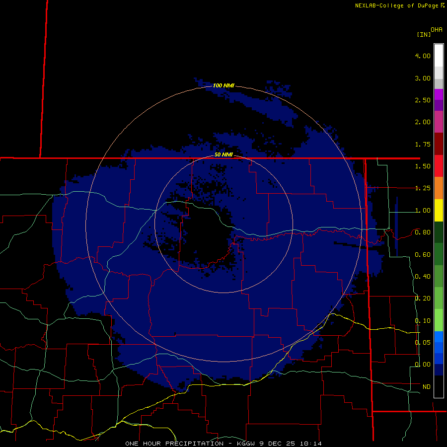Viewport: 447px width, 447px height.
Task: Click the 4.00 legend value
Action: 423,56
